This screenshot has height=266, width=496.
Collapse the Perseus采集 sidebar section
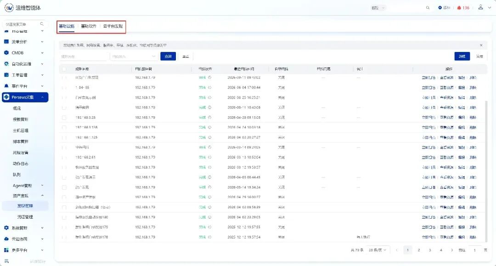tap(42, 97)
